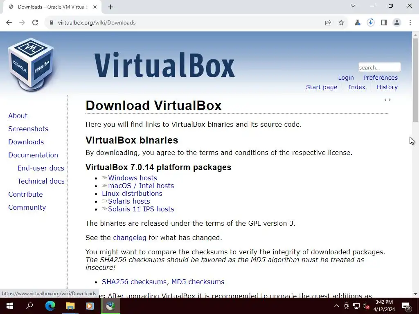Open Technical docs sidebar link

click(x=41, y=181)
